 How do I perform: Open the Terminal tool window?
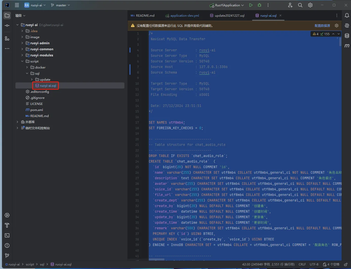coord(7,235)
